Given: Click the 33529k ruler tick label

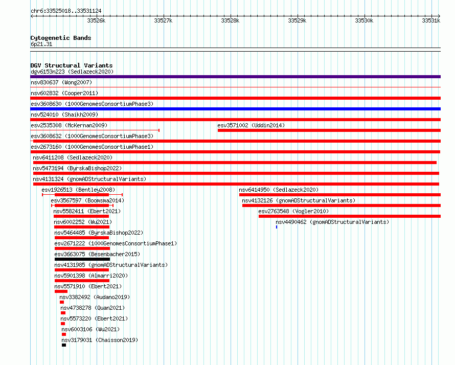Looking at the screenshot, I should point(297,20).
